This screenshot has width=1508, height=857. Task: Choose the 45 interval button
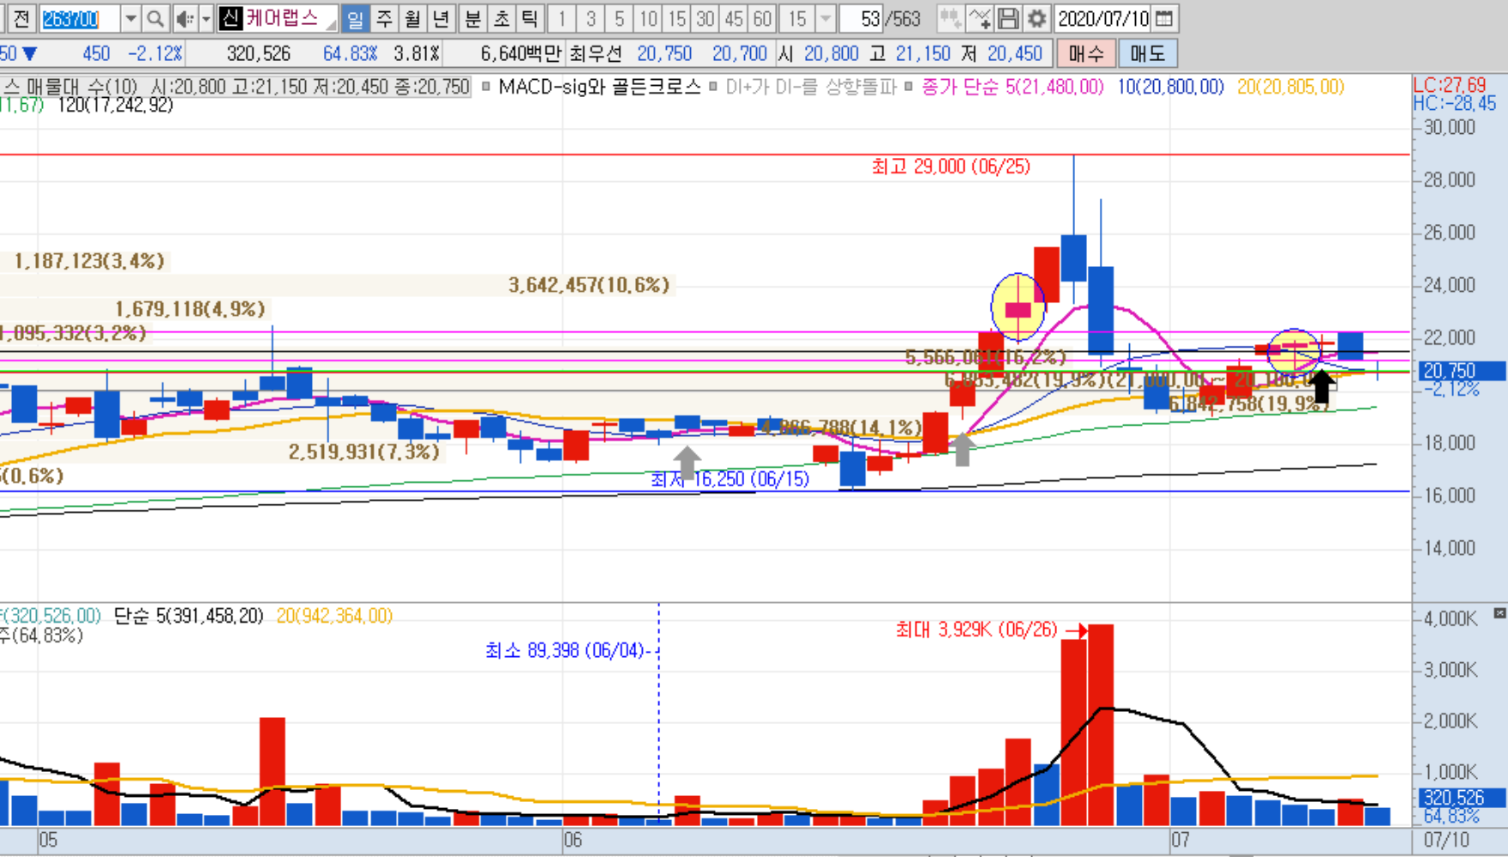tap(734, 18)
